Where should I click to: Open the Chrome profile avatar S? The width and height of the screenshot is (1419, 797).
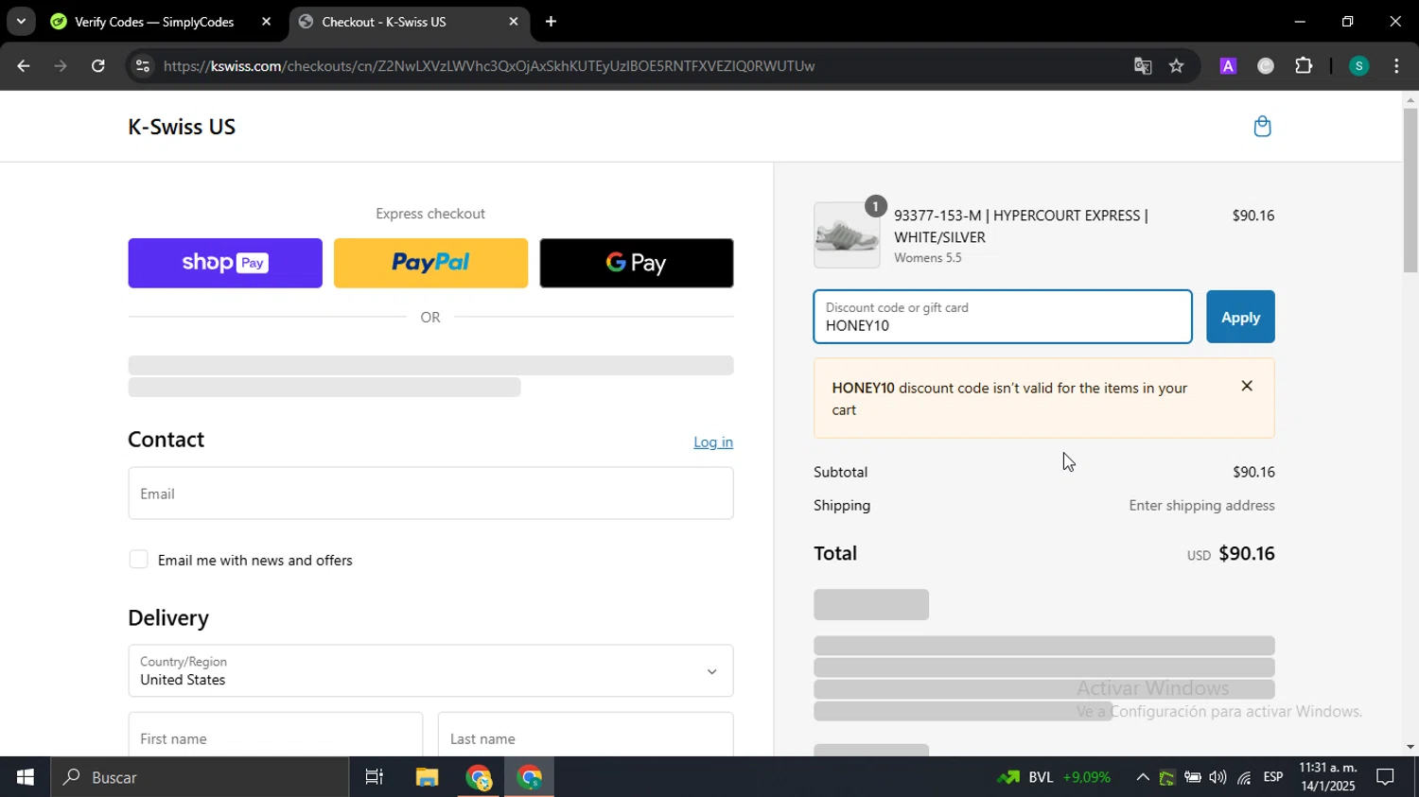(x=1358, y=66)
